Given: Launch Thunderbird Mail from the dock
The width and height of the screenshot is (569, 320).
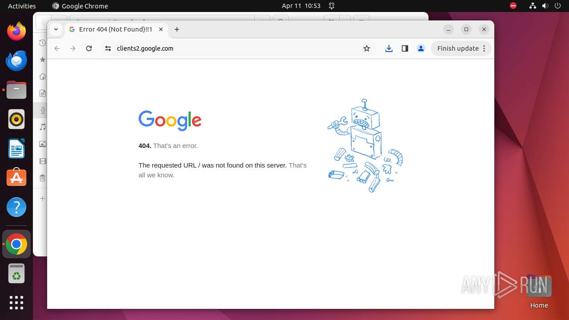Looking at the screenshot, I should (x=16, y=60).
